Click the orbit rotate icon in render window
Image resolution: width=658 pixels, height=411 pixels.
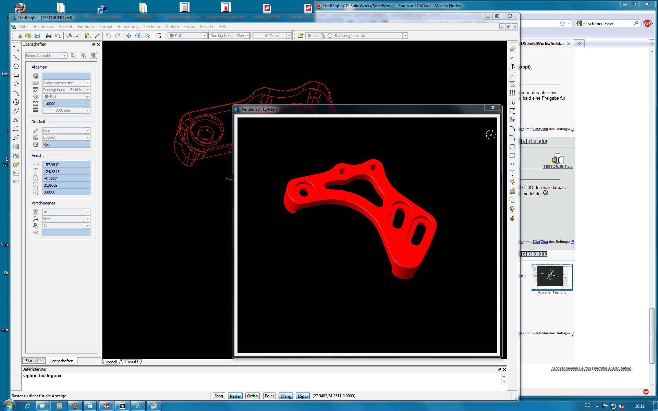(491, 135)
